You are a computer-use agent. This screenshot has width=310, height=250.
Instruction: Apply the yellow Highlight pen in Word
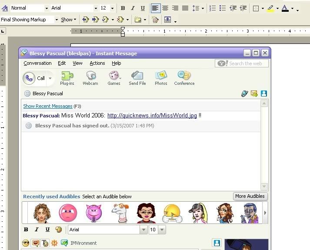pos(270,8)
